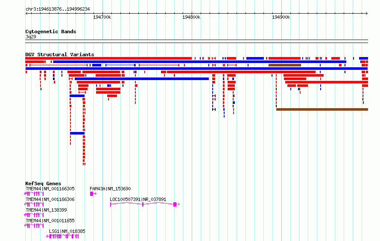Screen dimensions: 380x241
Task: Click the 3q29 cytogenetic band bar
Action: 196,41
